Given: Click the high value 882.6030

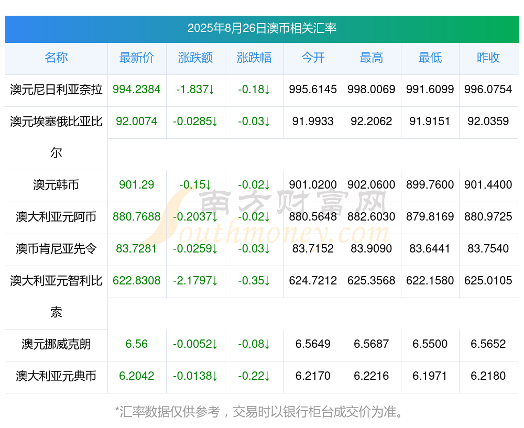Looking at the screenshot, I should click(x=372, y=217).
